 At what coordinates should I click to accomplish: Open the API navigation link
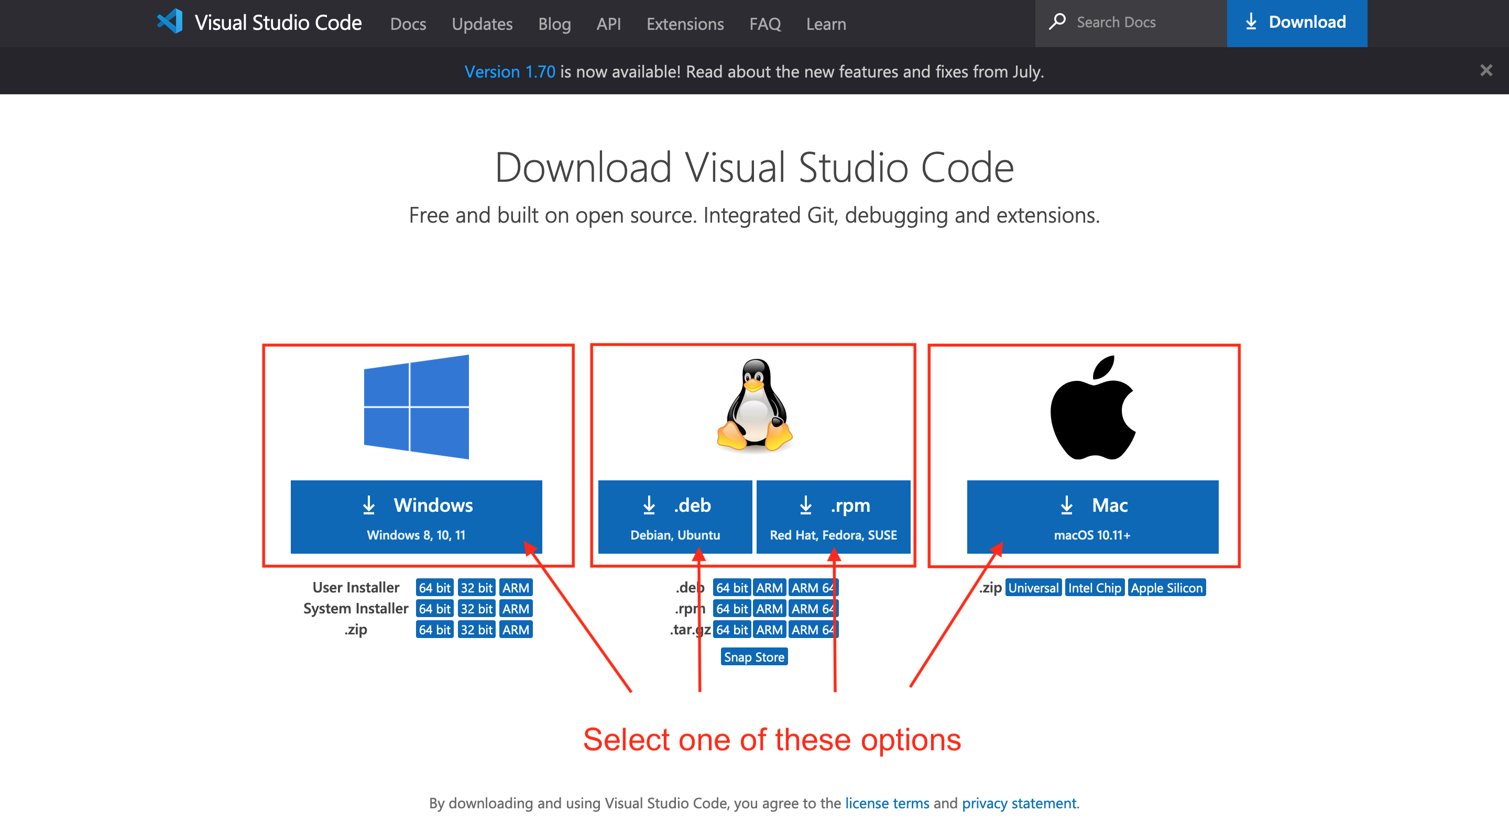click(609, 24)
